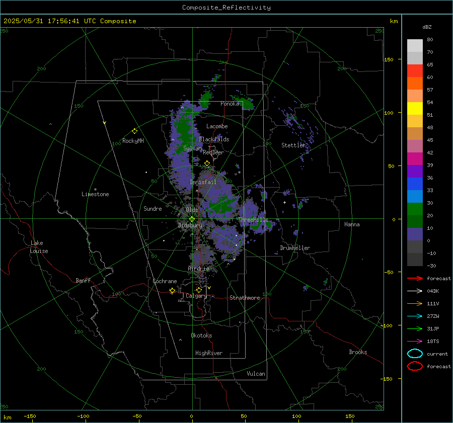Viewport: 453px width, 423px height.
Task: Click the Vulcan town label
Action: pos(256,374)
